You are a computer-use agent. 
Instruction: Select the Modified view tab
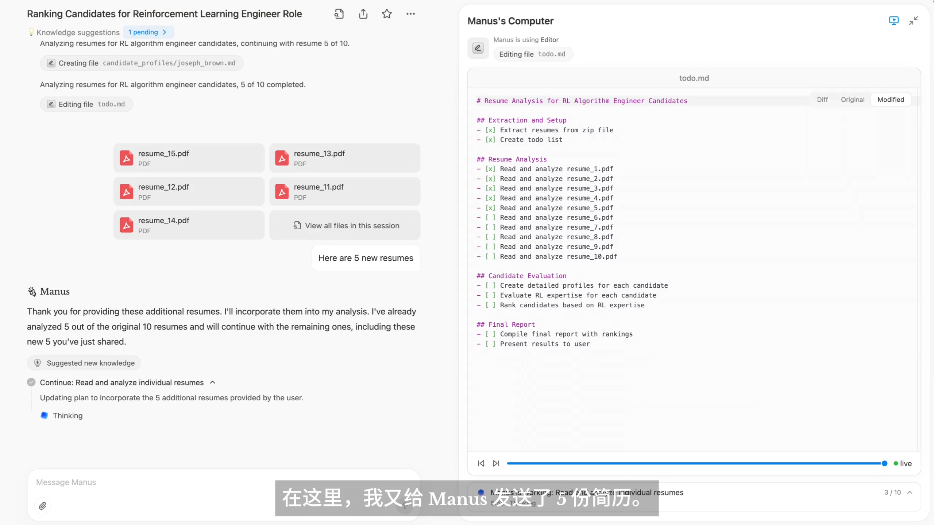click(x=891, y=100)
